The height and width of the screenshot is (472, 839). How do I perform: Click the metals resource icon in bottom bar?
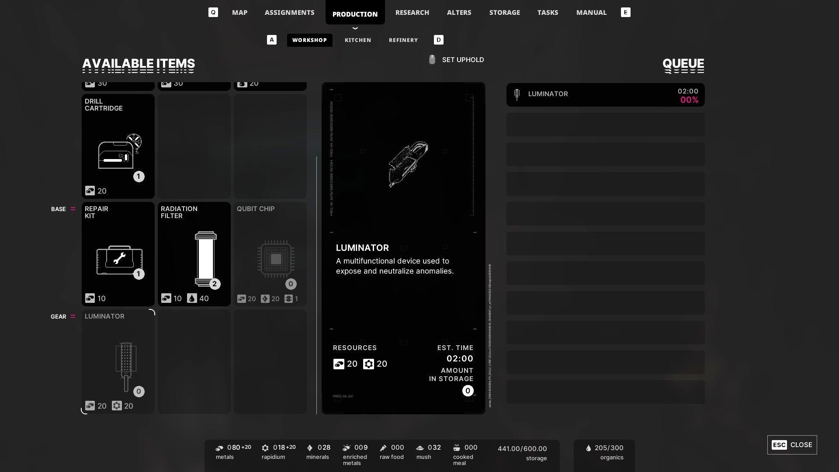(219, 448)
